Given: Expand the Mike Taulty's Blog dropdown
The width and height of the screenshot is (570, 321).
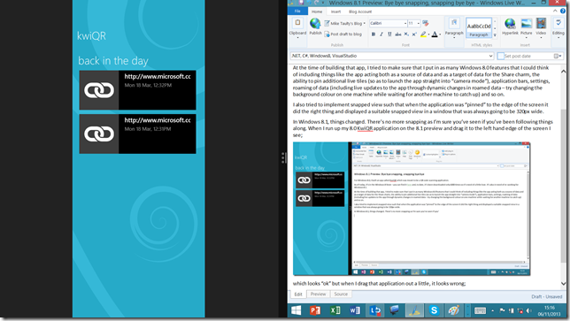Looking at the screenshot, I should coord(344,23).
